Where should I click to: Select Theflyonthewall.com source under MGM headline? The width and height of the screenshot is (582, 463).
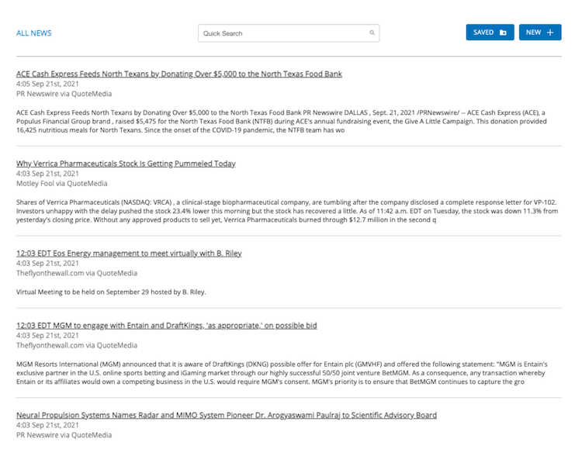tap(77, 345)
